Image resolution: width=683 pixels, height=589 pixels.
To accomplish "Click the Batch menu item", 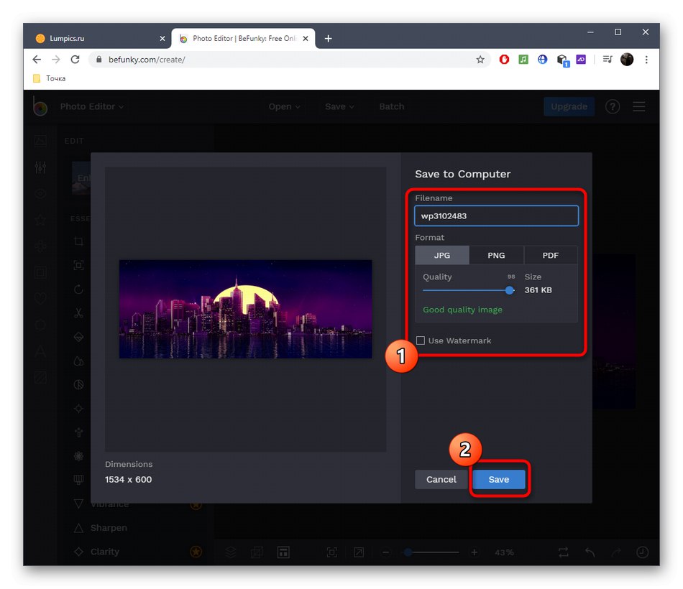I will pos(392,106).
